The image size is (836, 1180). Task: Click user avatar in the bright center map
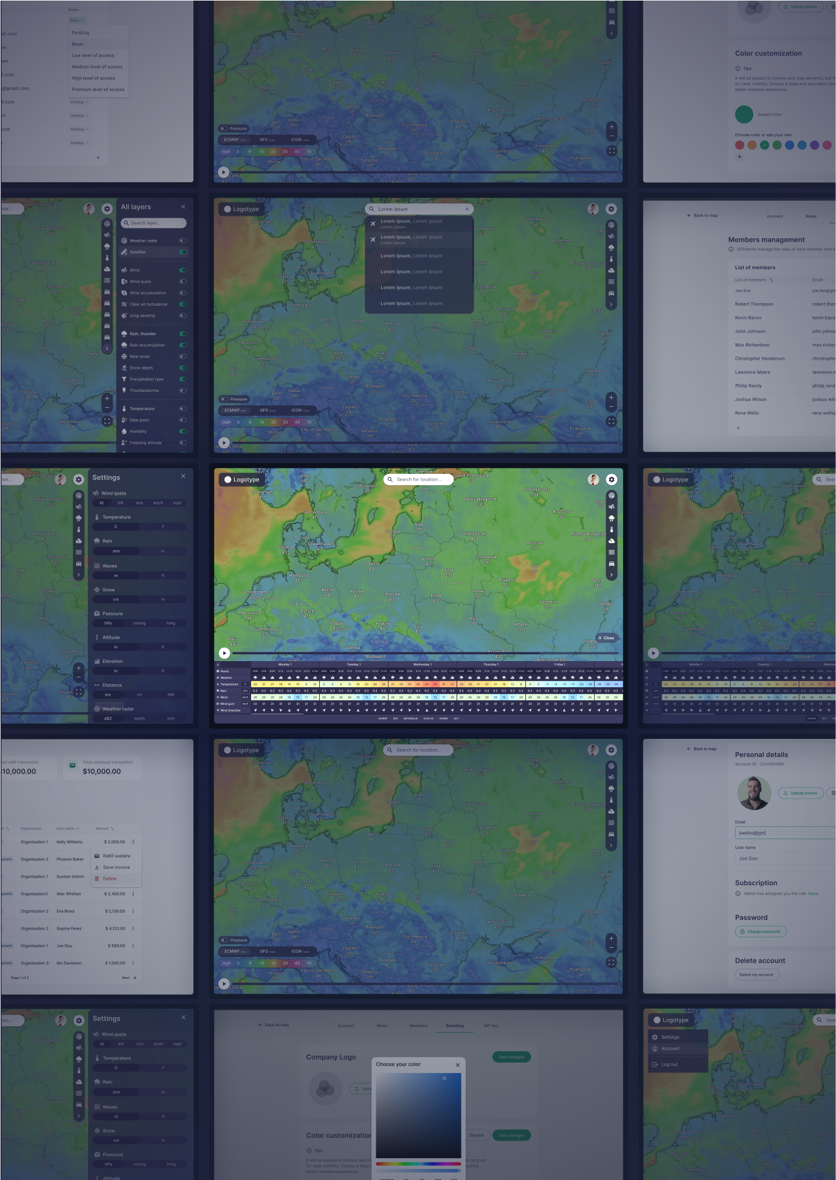point(593,479)
